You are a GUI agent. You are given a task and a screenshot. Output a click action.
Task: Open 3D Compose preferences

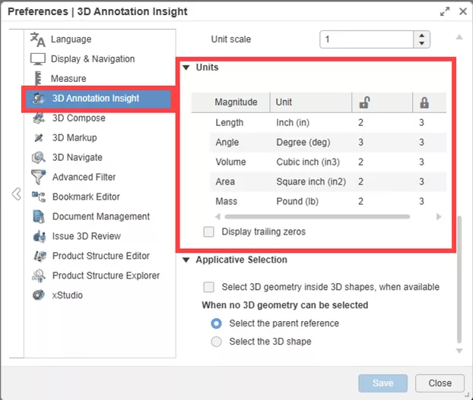[79, 118]
